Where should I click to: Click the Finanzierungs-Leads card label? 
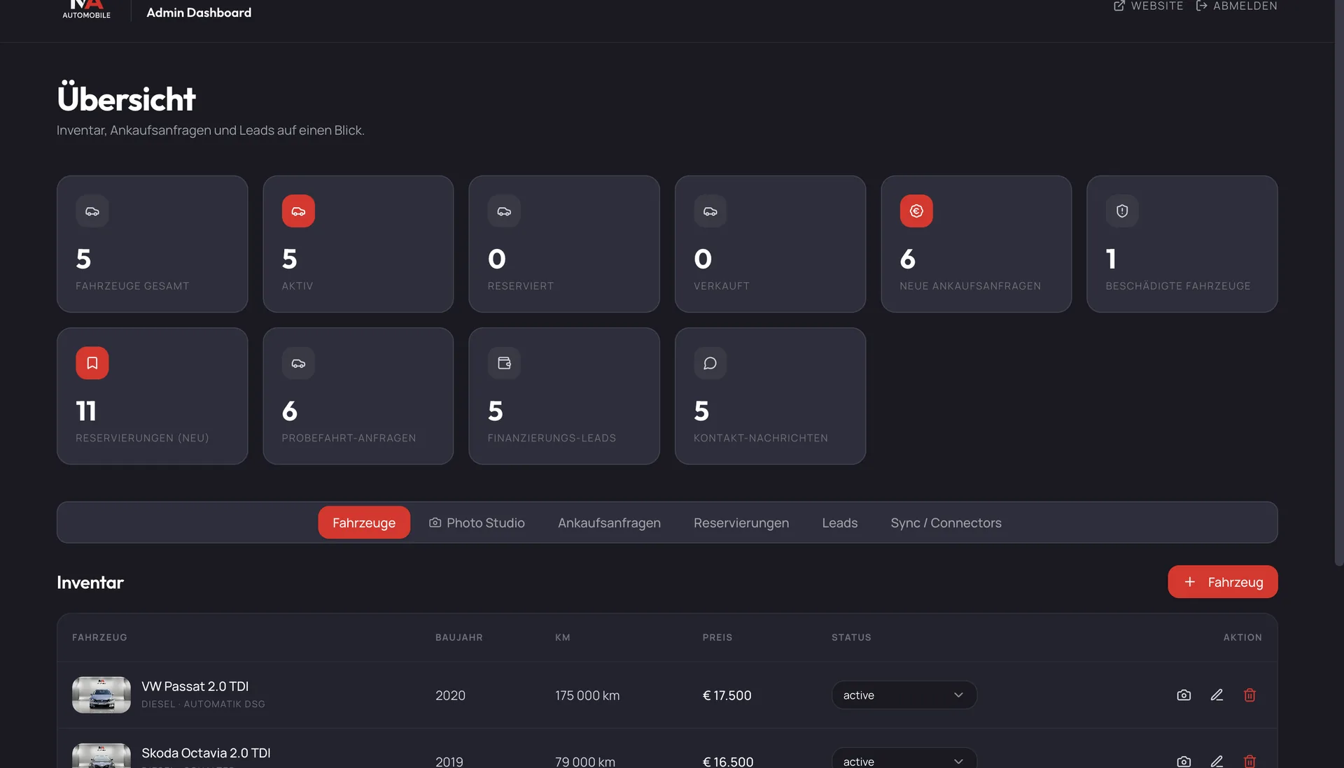click(x=552, y=438)
